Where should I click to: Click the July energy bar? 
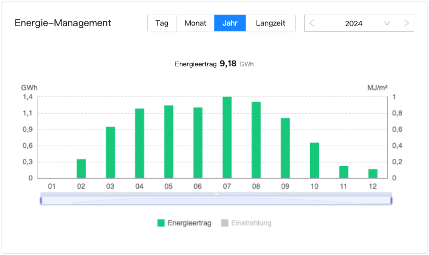coord(227,137)
